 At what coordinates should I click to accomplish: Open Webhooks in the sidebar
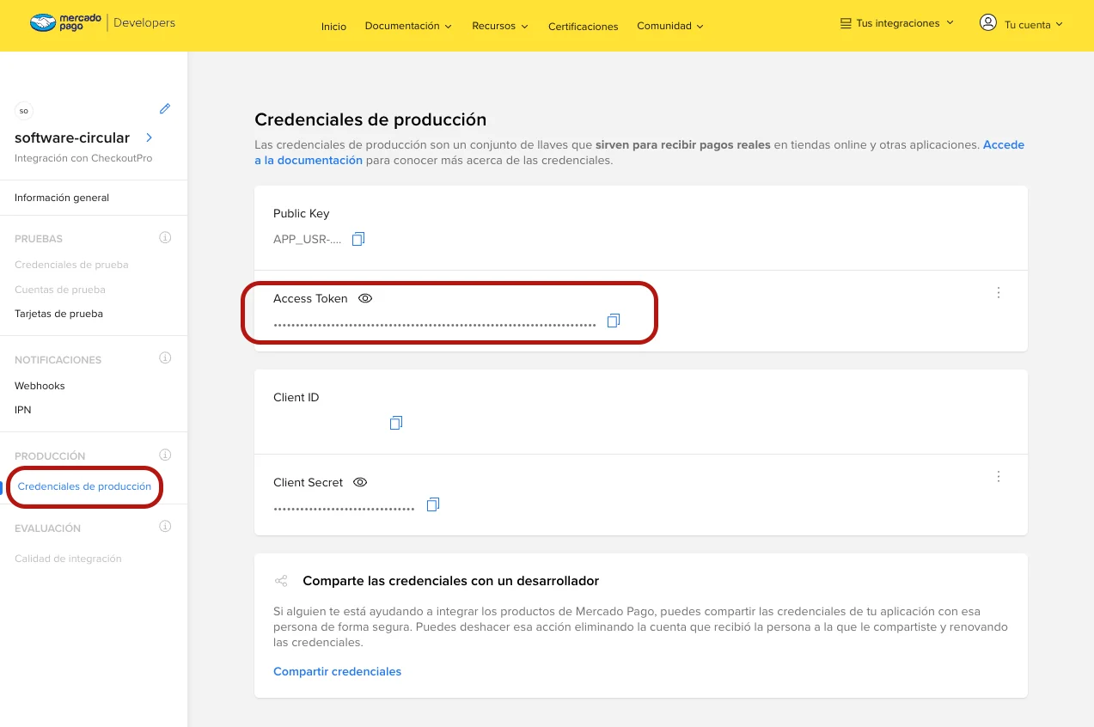[40, 386]
